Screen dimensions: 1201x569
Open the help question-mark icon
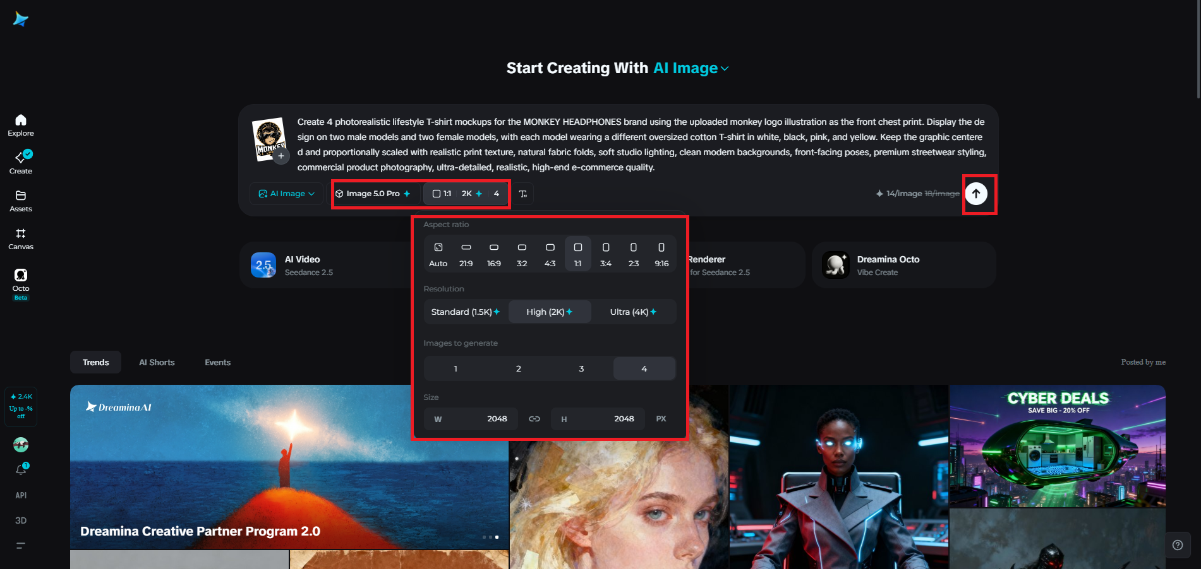[1178, 545]
